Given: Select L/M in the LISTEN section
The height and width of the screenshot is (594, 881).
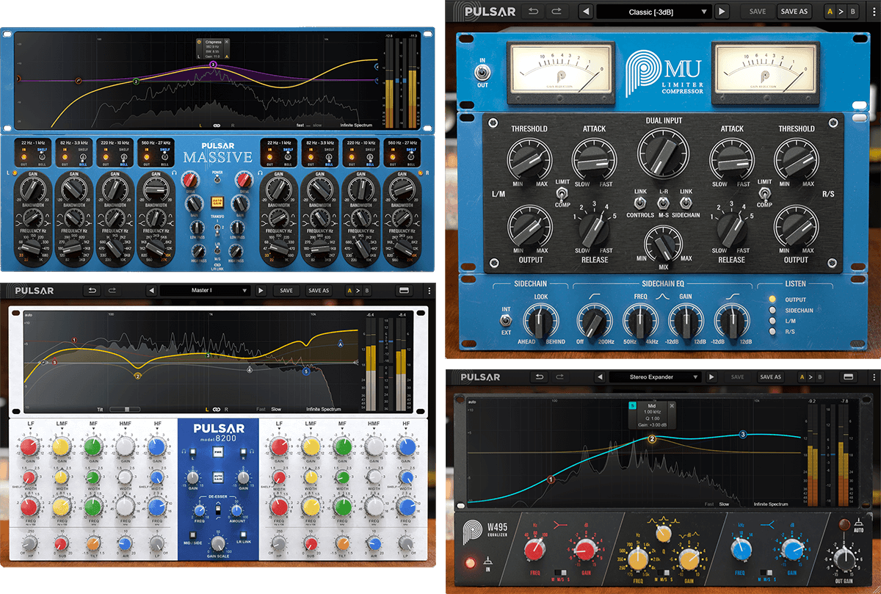Looking at the screenshot, I should tap(772, 321).
